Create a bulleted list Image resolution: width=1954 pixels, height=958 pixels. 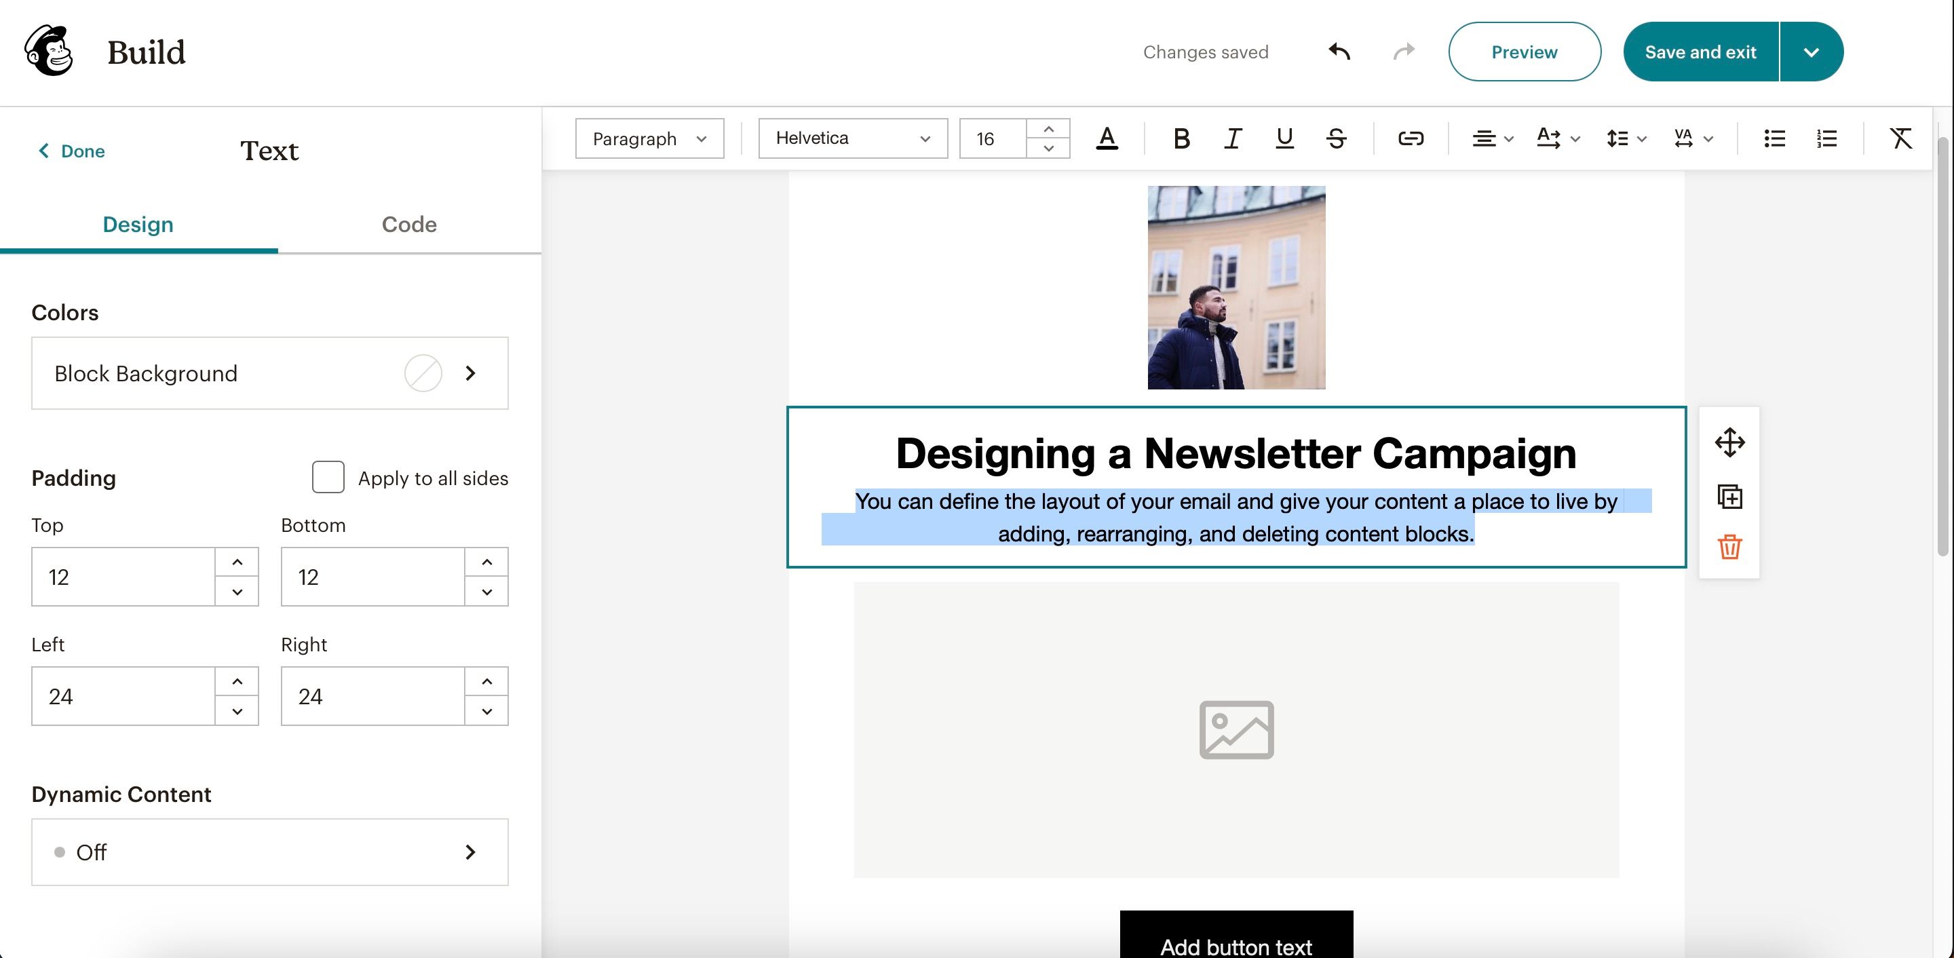click(x=1774, y=139)
